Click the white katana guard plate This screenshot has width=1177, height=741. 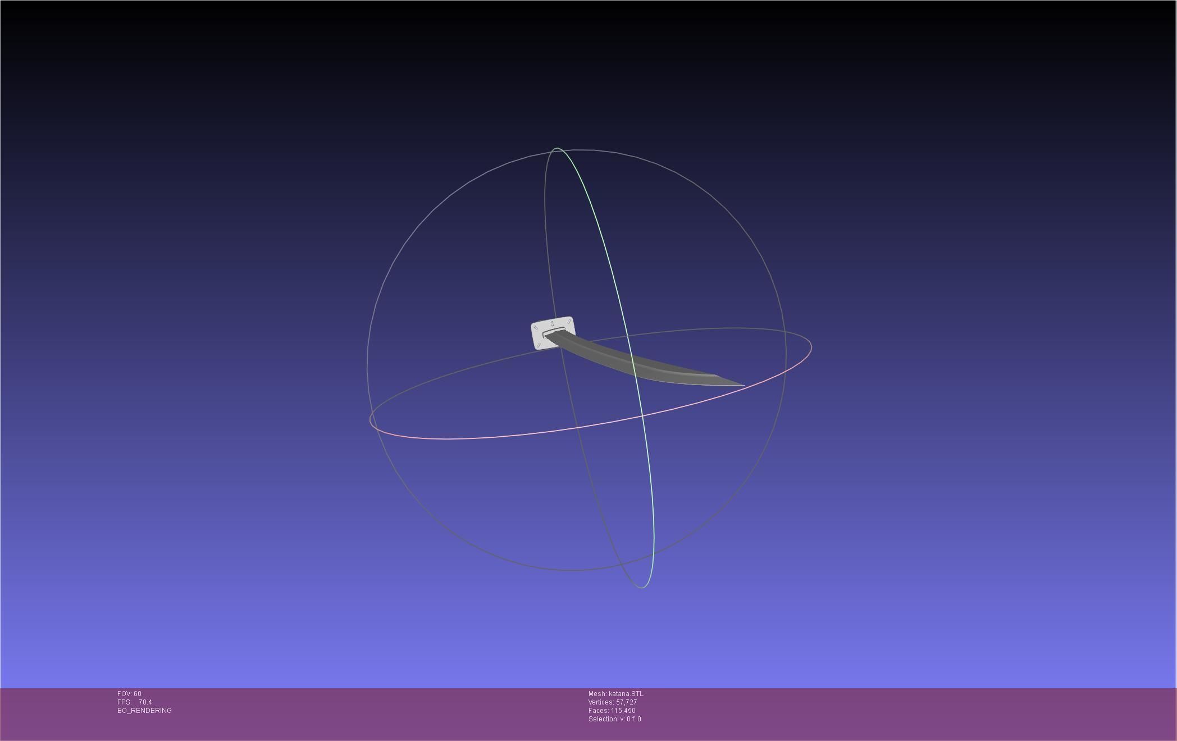tap(538, 337)
